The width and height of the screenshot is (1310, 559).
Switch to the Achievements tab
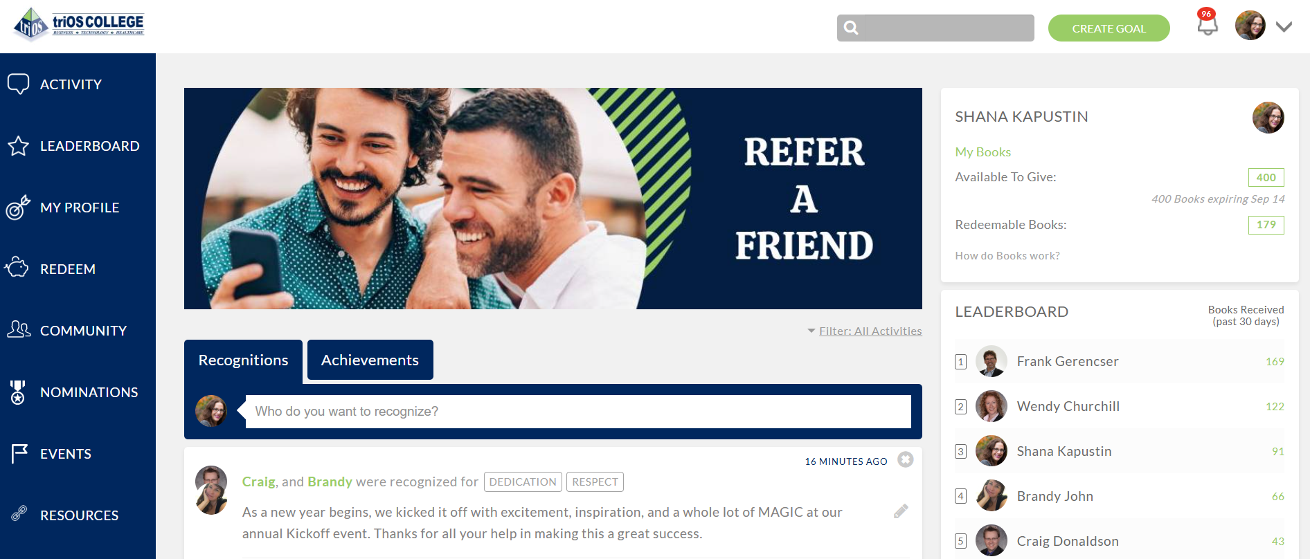[370, 360]
